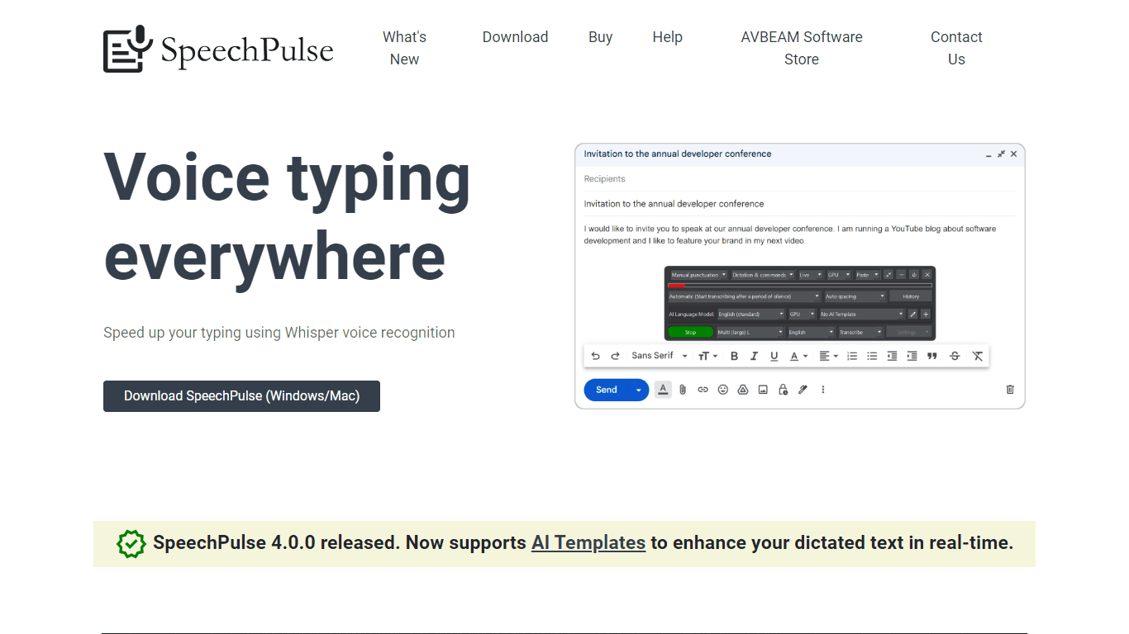Click the quote formatting icon

click(x=932, y=356)
